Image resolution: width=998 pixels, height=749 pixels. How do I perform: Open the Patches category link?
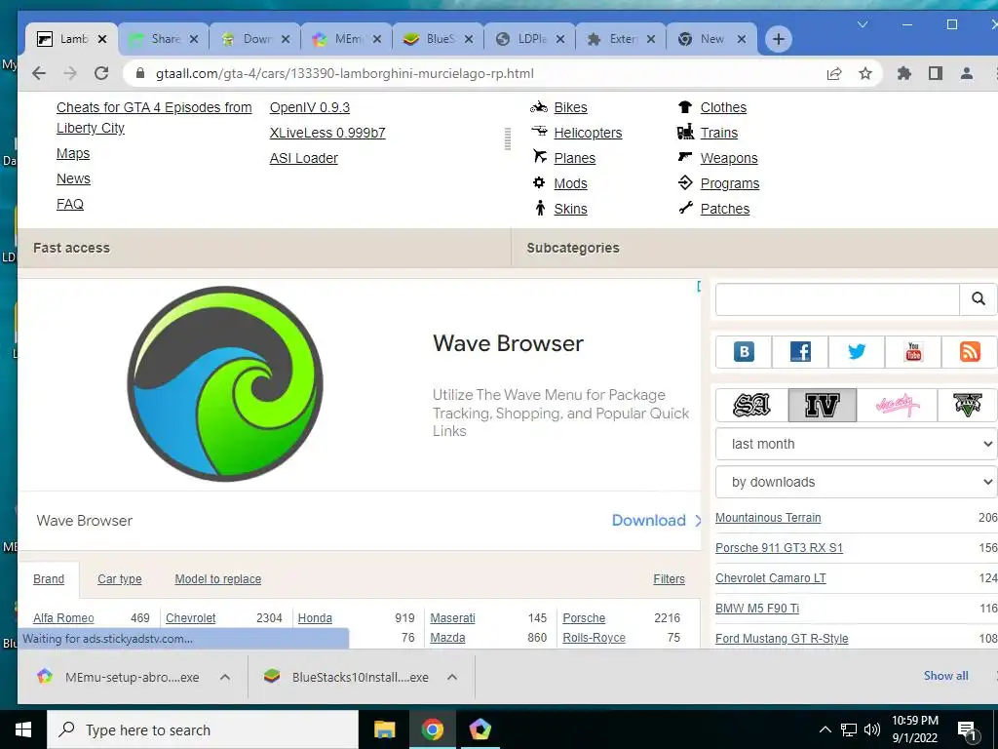point(725,209)
